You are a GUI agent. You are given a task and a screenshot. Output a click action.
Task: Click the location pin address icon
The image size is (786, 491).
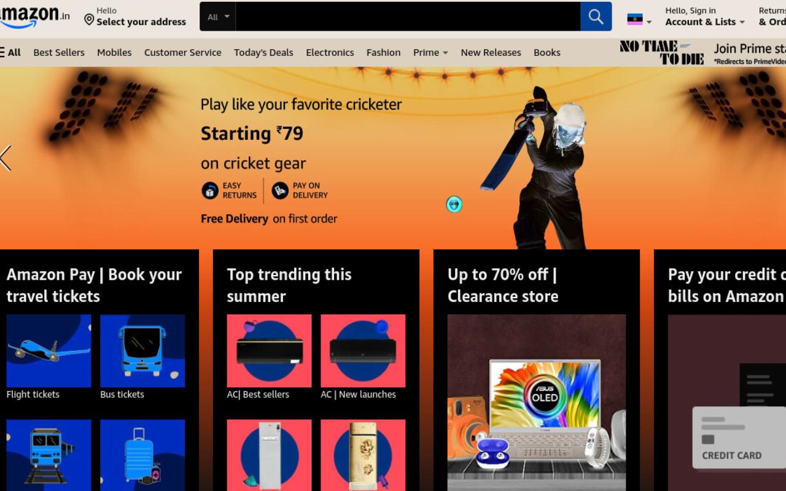pyautogui.click(x=89, y=20)
